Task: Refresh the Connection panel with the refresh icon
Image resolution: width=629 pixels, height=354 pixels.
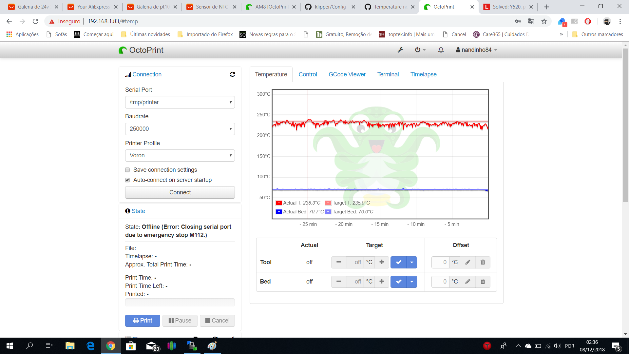Action: [232, 74]
